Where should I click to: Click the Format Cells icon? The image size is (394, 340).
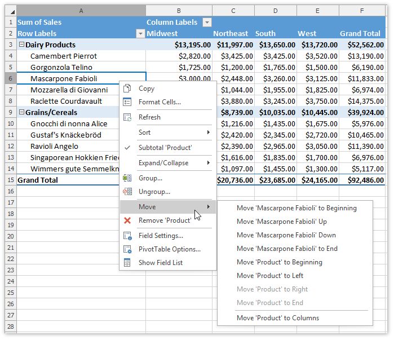pyautogui.click(x=127, y=102)
